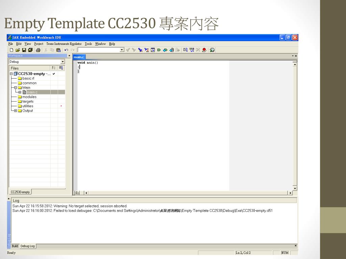Viewport: 346px width, 259px height.
Task: Click the editor vertical scrollbar up arrow
Action: (295, 64)
